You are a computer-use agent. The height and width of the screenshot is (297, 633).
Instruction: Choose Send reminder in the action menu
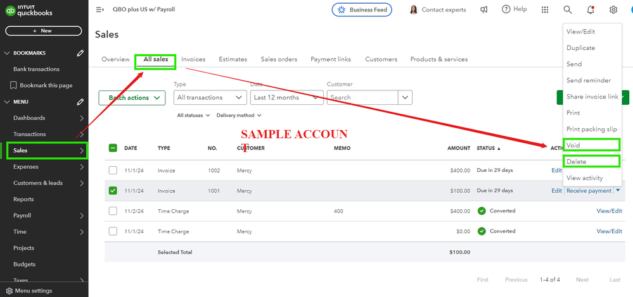(x=588, y=80)
